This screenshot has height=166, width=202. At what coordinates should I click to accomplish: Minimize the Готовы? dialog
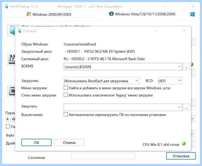click(x=156, y=31)
